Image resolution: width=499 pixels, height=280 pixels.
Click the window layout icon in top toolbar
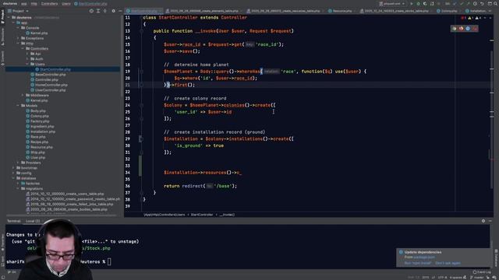pyautogui.click(x=490, y=3)
